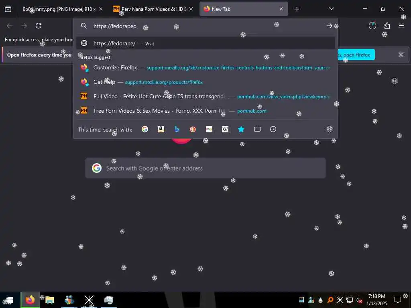Reload the current page

[39, 26]
